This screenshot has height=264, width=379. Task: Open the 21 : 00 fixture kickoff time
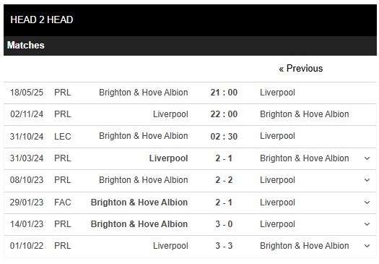click(x=224, y=93)
